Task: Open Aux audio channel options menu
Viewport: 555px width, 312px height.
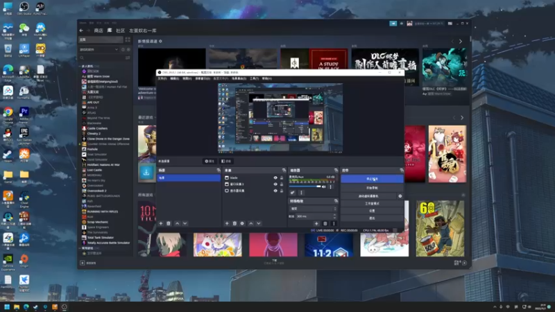Action: [331, 187]
